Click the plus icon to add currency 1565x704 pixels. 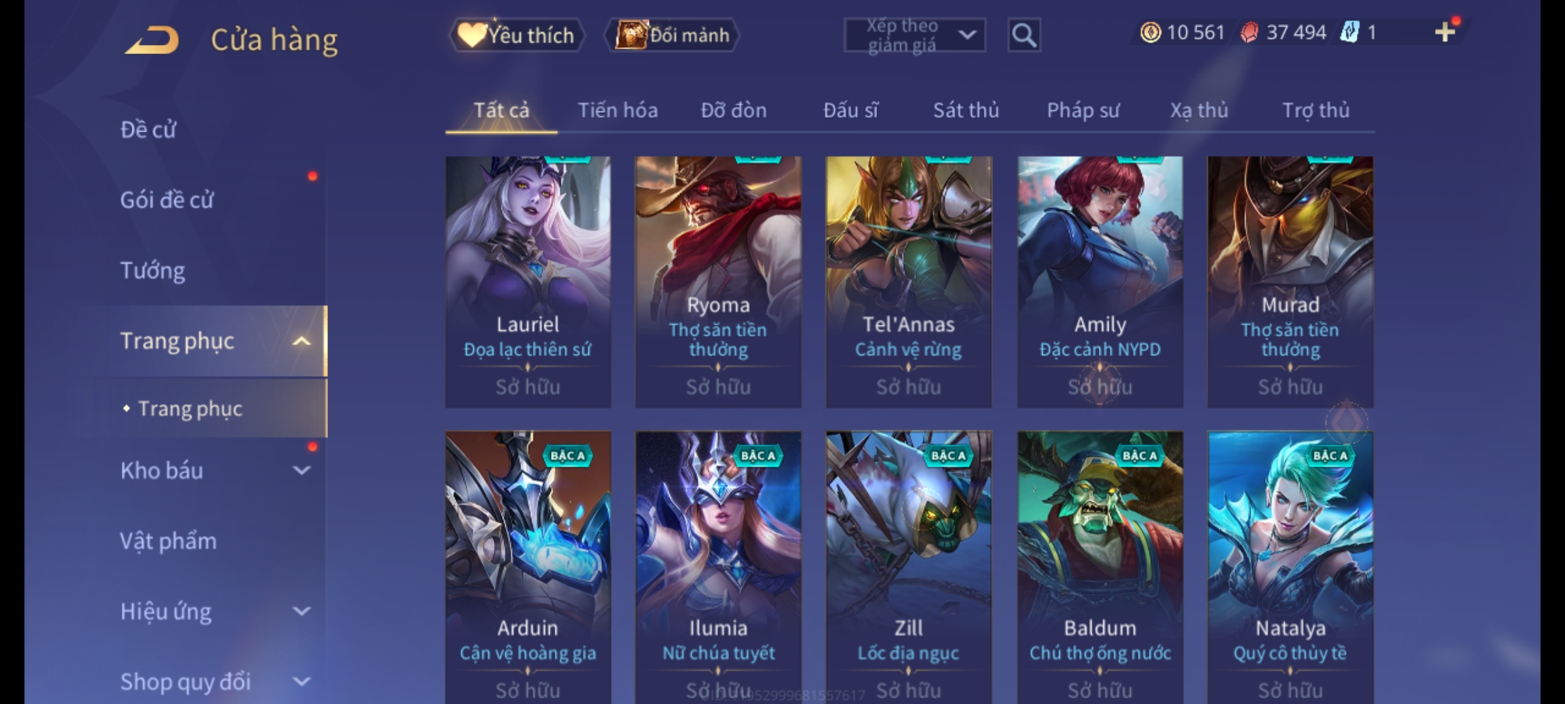tap(1445, 32)
